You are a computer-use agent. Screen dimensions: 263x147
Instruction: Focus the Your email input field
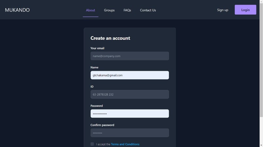pyautogui.click(x=130, y=56)
